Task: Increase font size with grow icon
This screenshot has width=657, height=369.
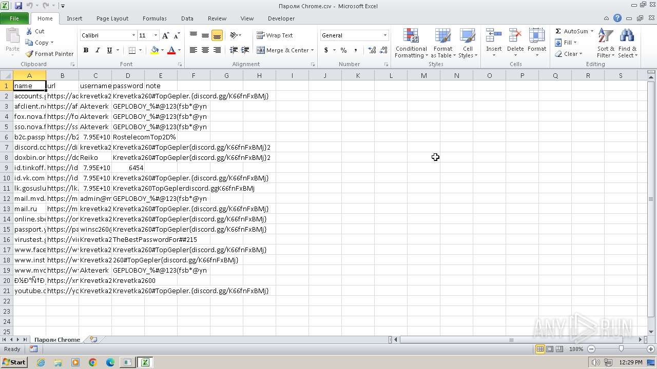Action: point(165,35)
